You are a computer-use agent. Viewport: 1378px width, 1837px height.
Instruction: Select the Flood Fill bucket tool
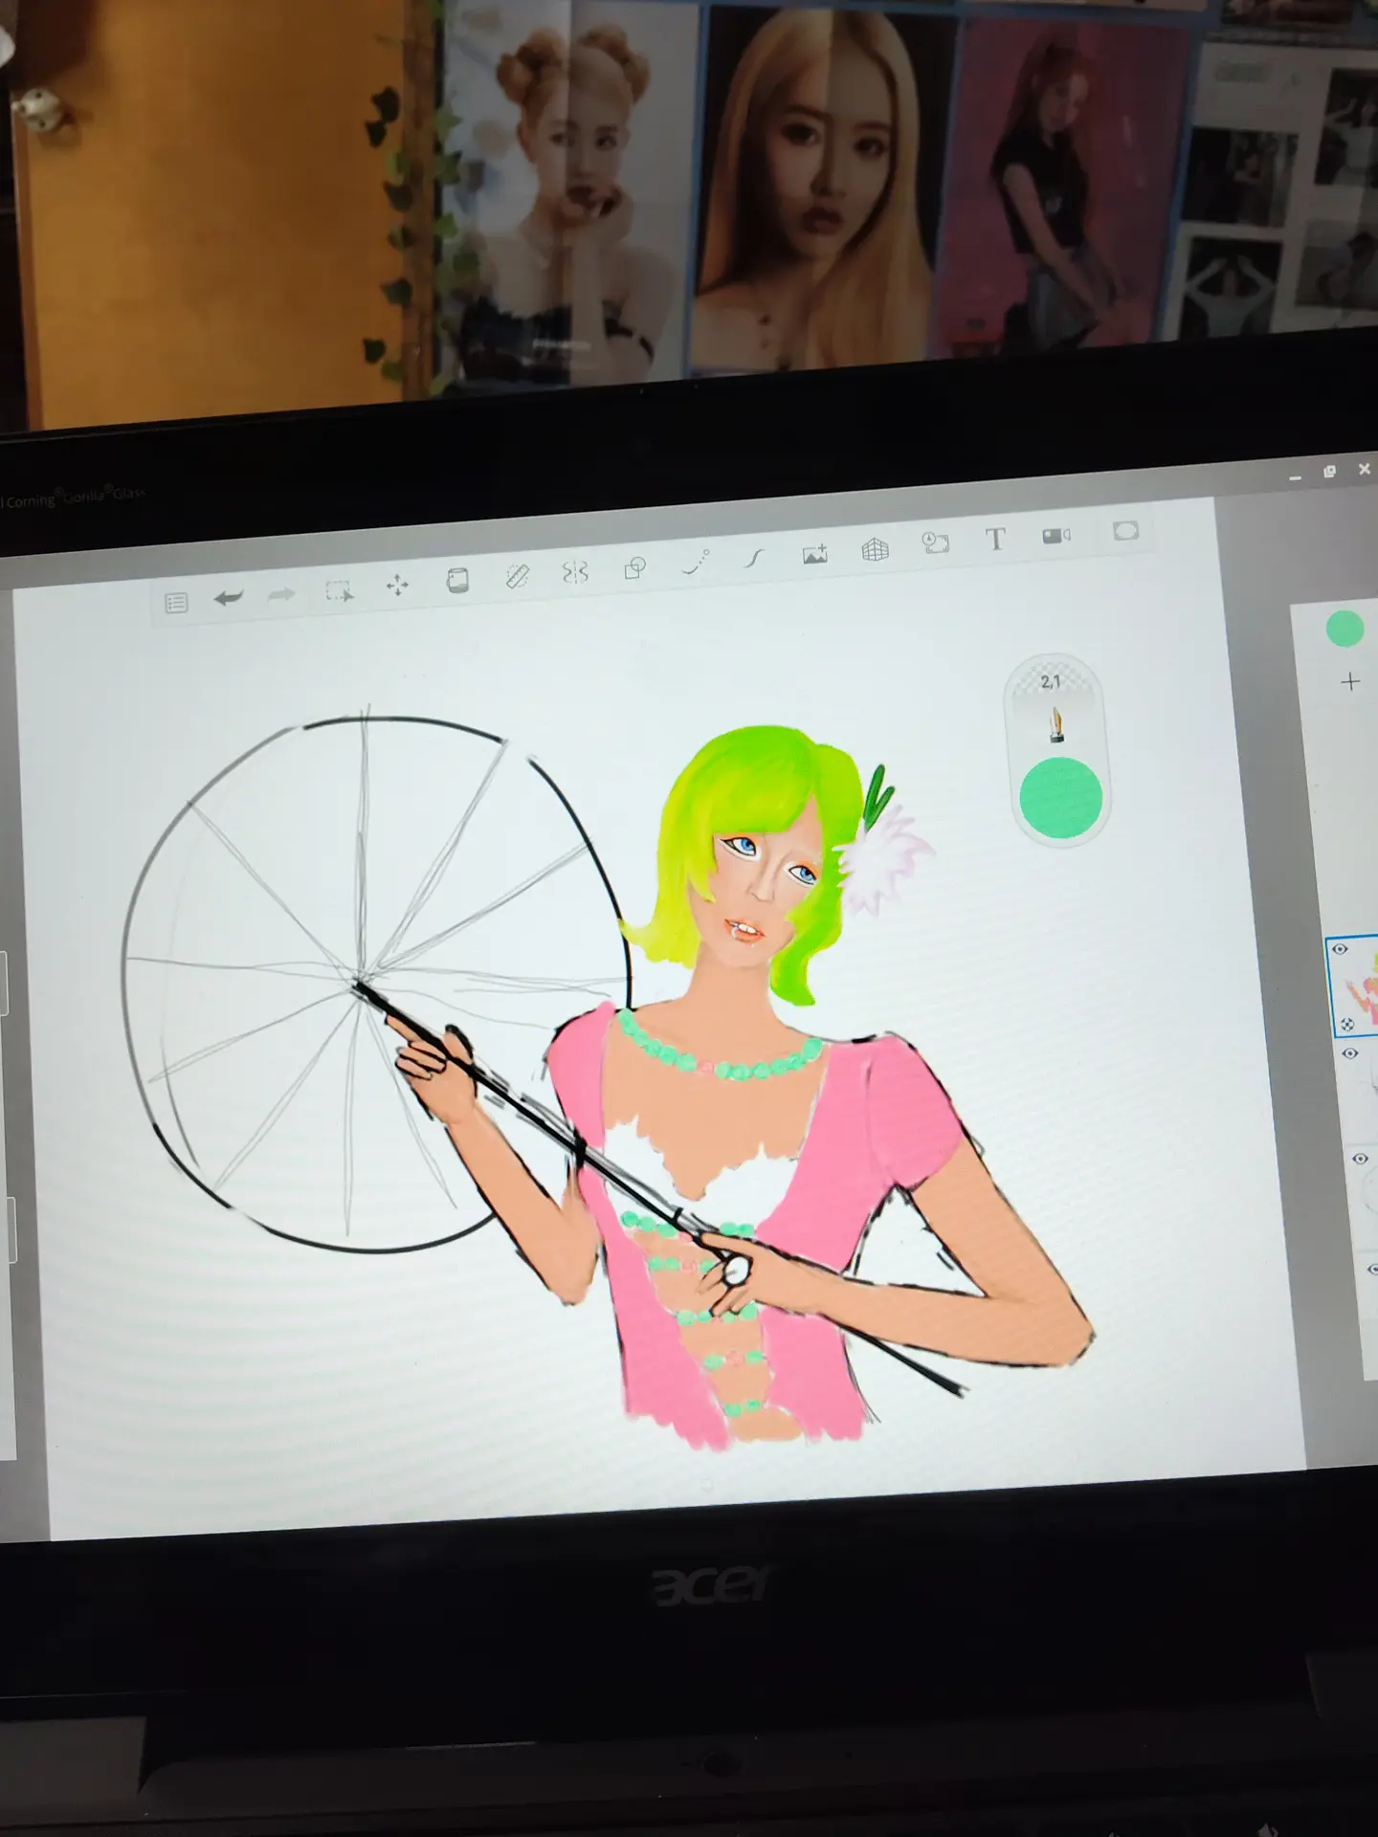point(457,581)
